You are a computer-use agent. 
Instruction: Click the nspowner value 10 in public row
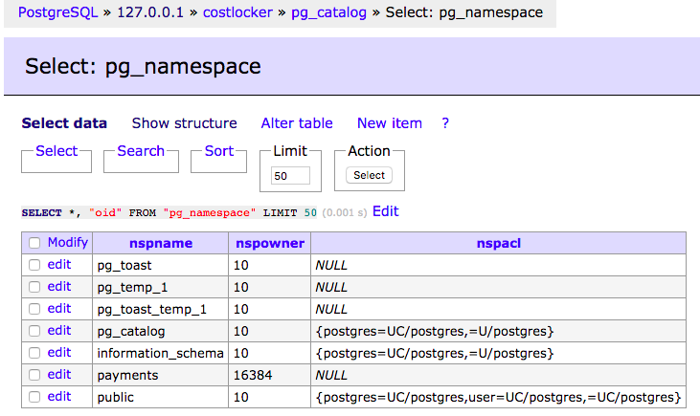tap(241, 397)
